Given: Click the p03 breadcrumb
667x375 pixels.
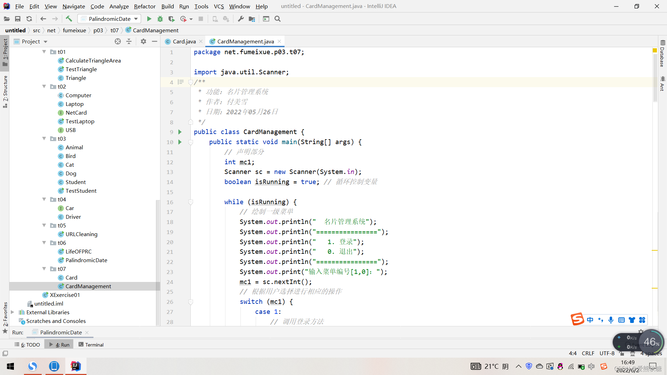Looking at the screenshot, I should coord(98,30).
